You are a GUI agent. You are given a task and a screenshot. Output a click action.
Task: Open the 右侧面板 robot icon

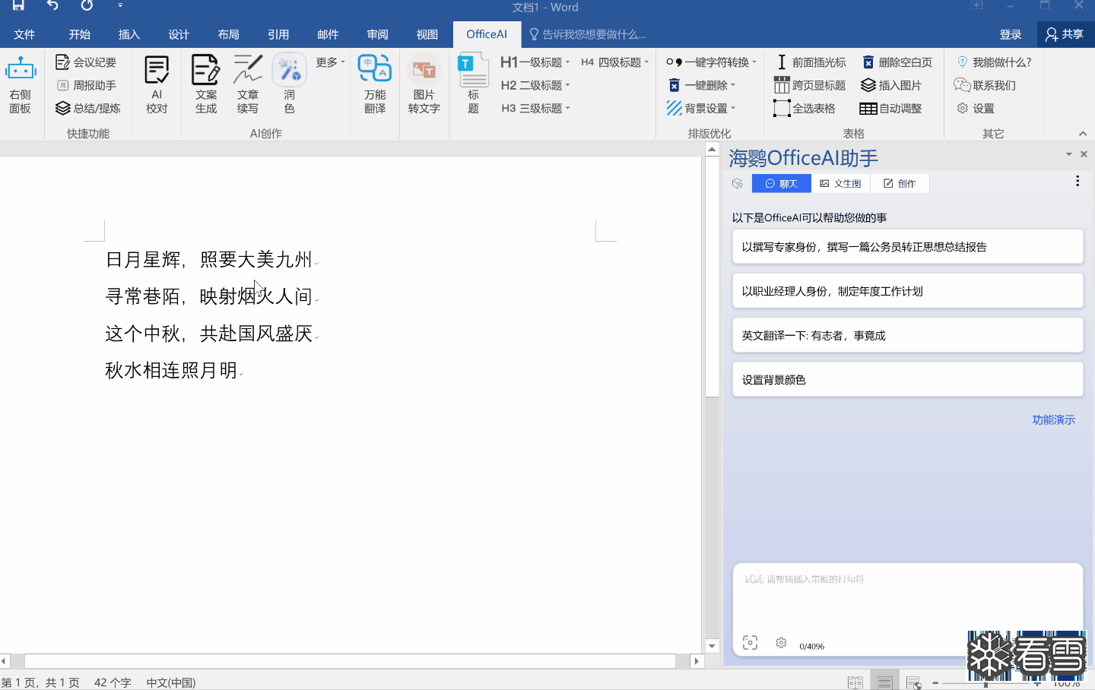point(21,84)
